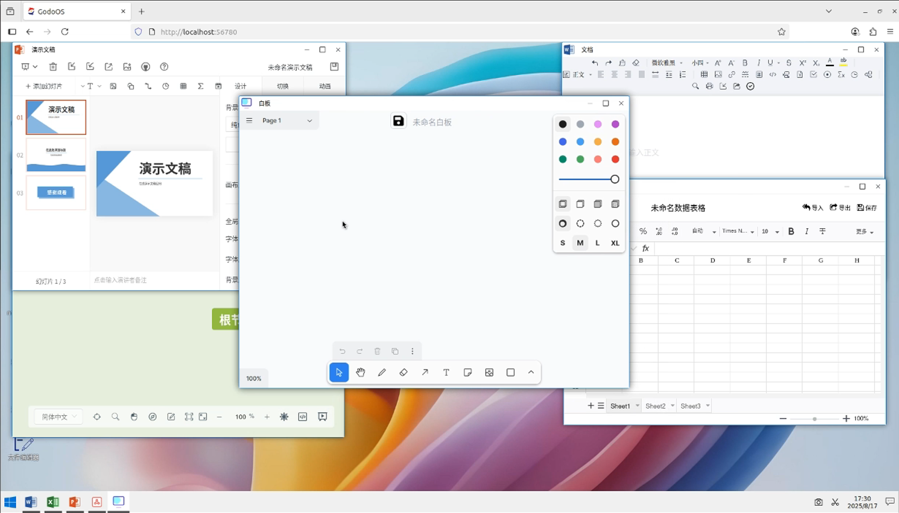Select the text tool in whiteboard
The height and width of the screenshot is (513, 899).
point(446,372)
